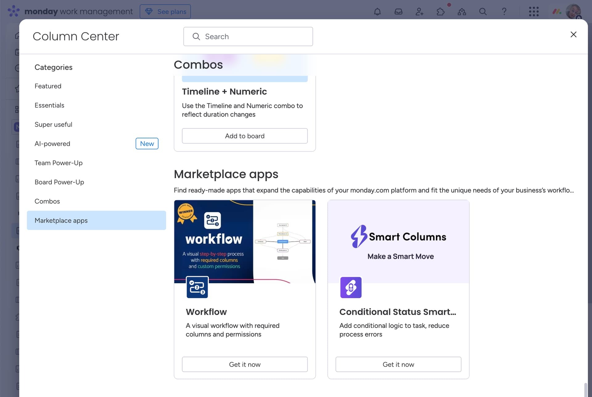Add Timeline + Numeric combo to board
This screenshot has width=592, height=397.
coord(245,136)
